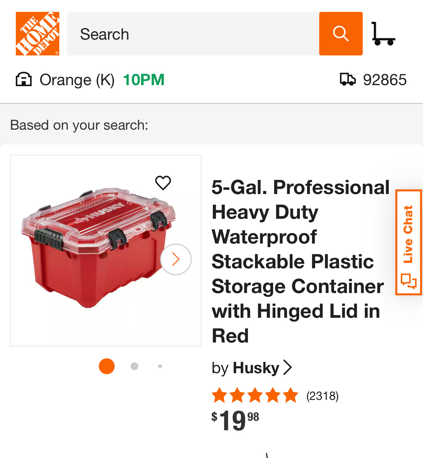Favorite the Husky container with the heart
The width and height of the screenshot is (423, 458).
point(163,183)
